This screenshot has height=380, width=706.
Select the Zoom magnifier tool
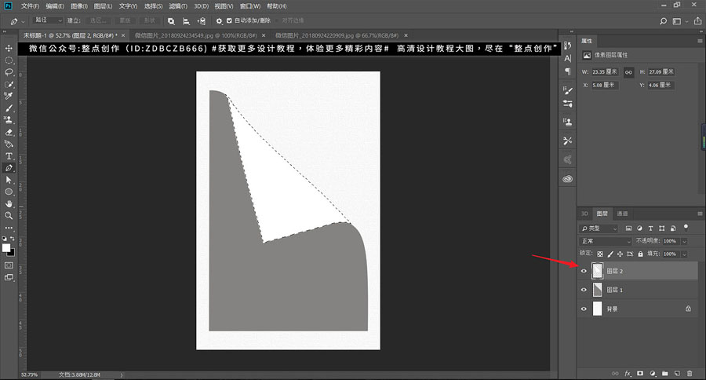(x=9, y=214)
